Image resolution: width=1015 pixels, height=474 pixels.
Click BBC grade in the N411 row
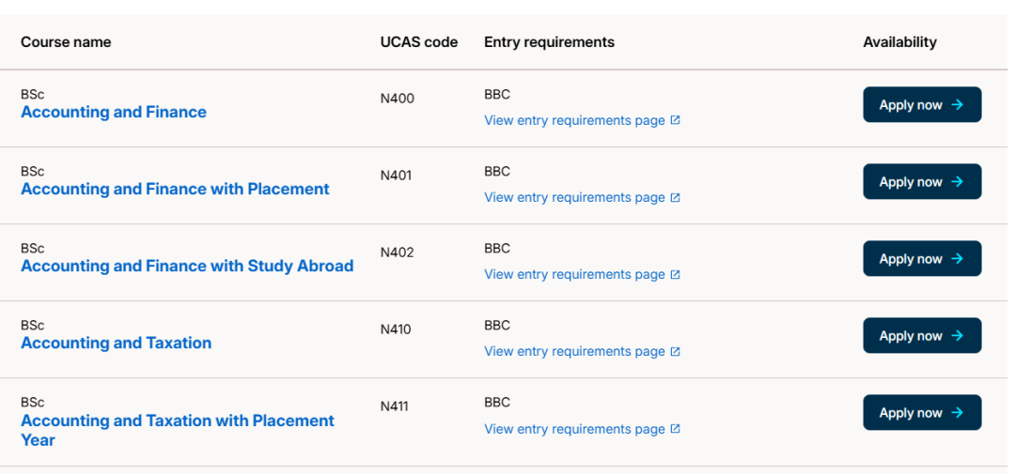coord(497,403)
